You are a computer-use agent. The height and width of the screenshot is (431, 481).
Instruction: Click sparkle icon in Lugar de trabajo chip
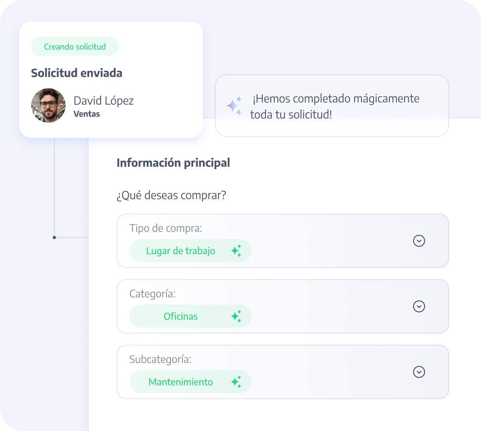point(236,251)
